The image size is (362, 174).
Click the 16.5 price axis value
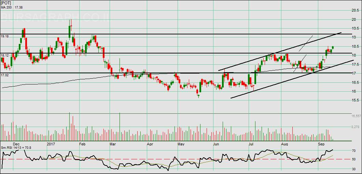pyautogui.click(x=355, y=82)
